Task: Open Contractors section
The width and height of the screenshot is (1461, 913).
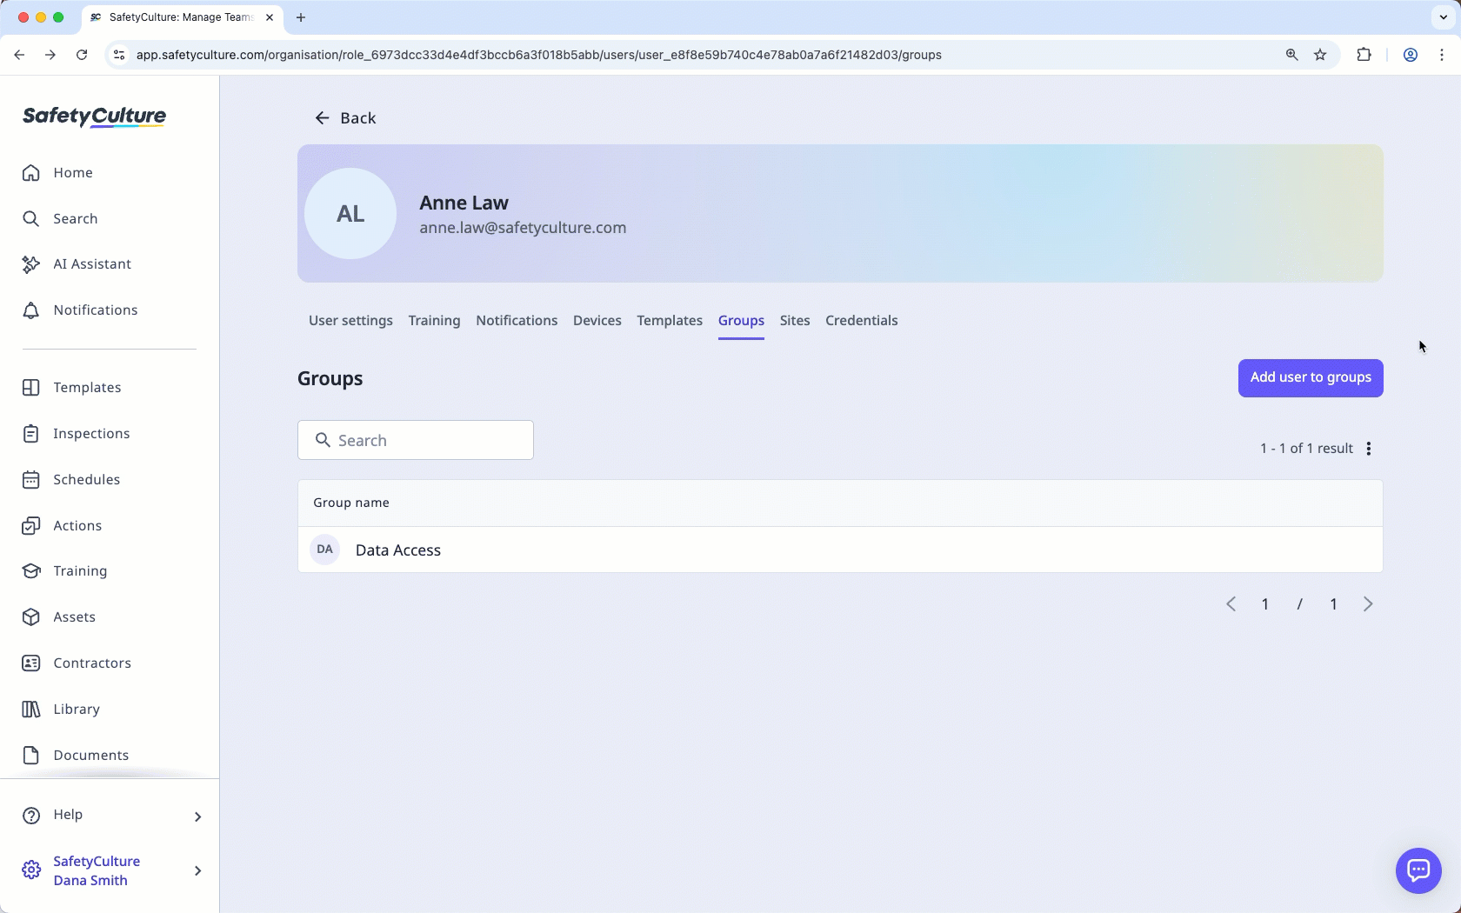Action: coord(77,663)
